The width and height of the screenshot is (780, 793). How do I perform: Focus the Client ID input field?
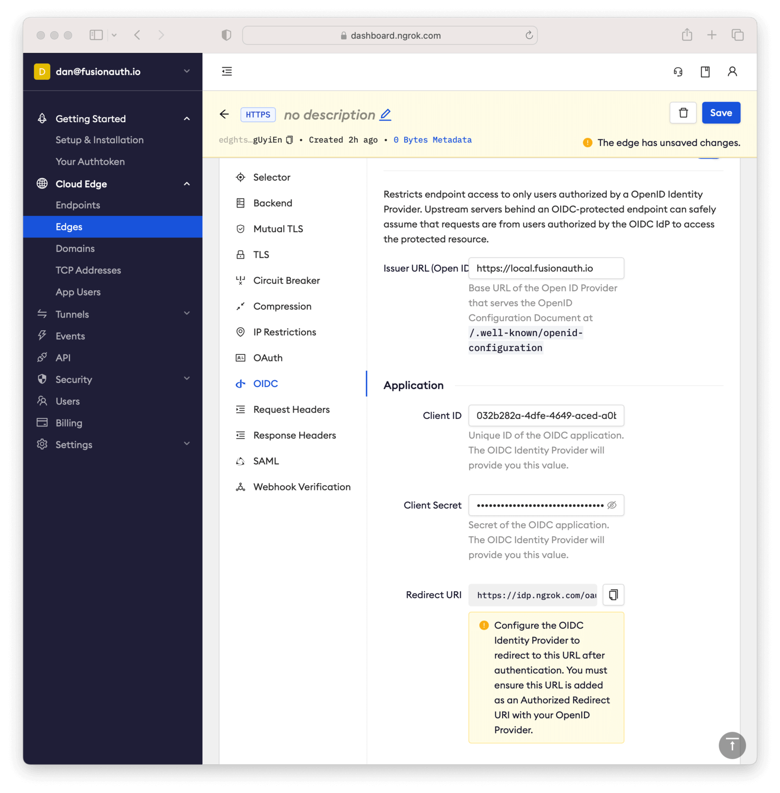546,415
